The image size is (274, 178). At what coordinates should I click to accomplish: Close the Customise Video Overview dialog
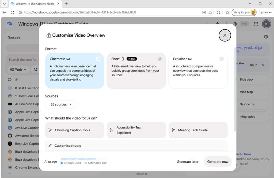(x=225, y=35)
